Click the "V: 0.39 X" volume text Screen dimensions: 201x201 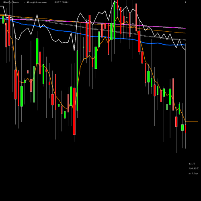tap(193, 168)
